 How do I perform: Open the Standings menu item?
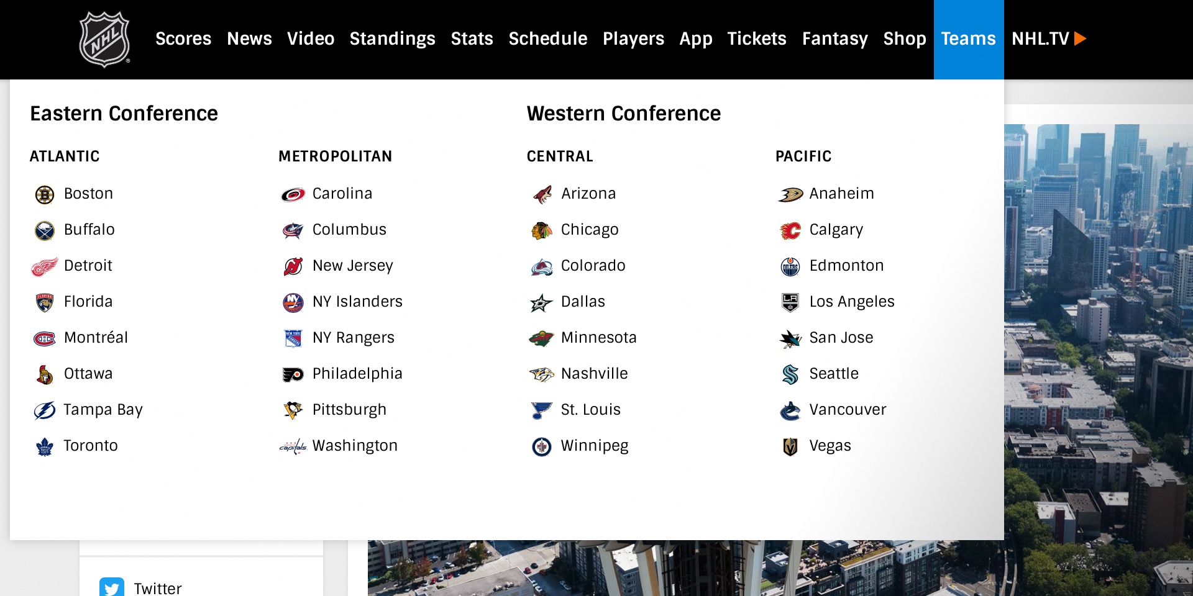[x=392, y=38]
